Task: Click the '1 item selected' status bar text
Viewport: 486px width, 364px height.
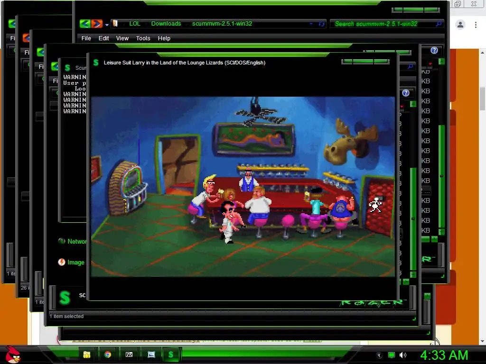Action: [66, 316]
